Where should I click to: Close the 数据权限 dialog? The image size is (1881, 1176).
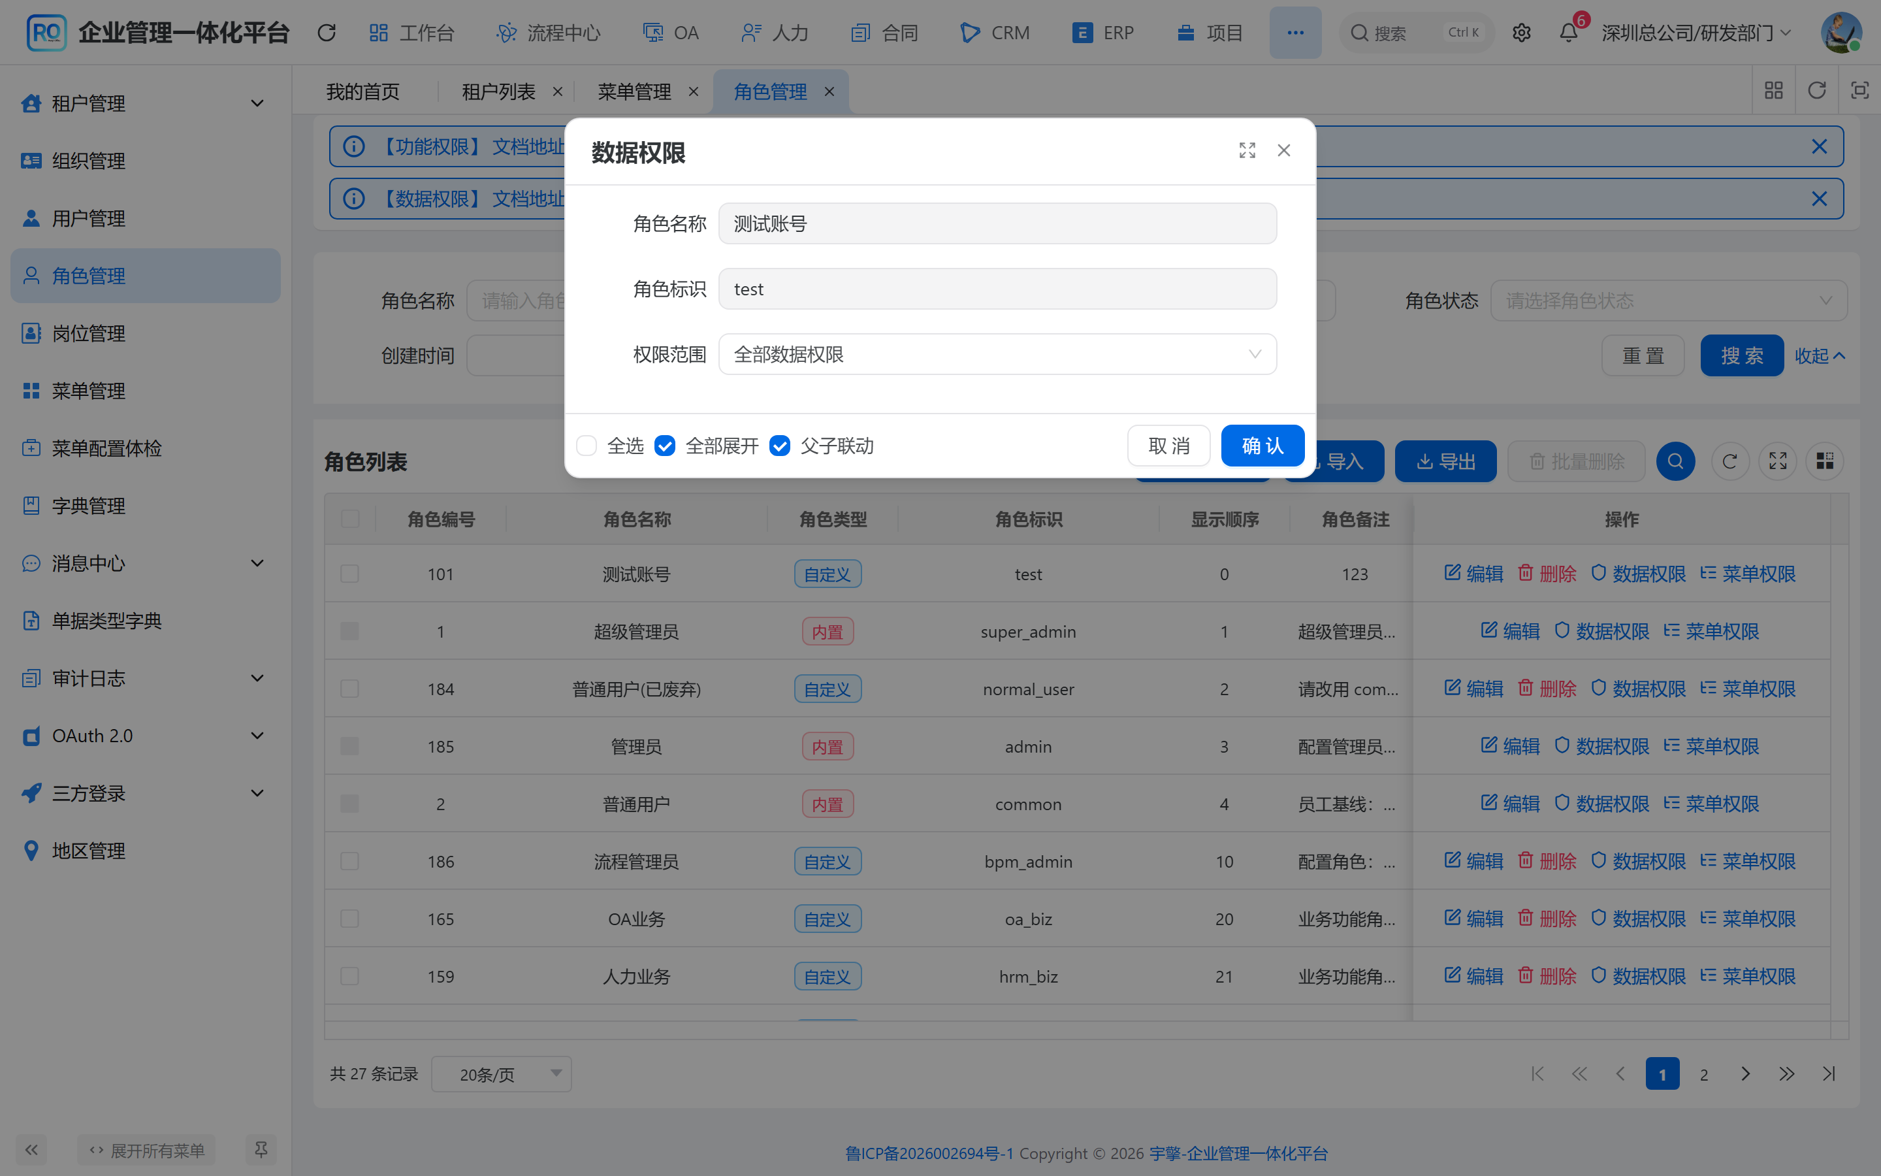click(x=1283, y=150)
